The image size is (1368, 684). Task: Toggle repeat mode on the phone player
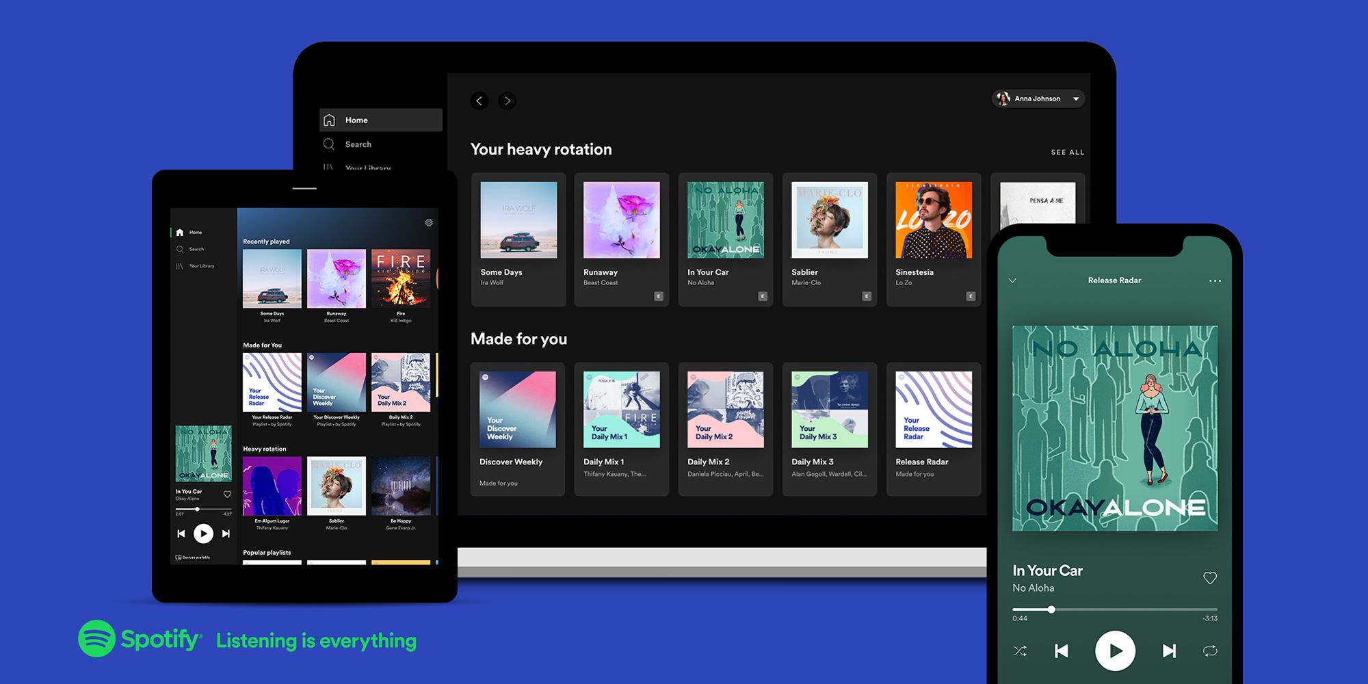(1210, 650)
